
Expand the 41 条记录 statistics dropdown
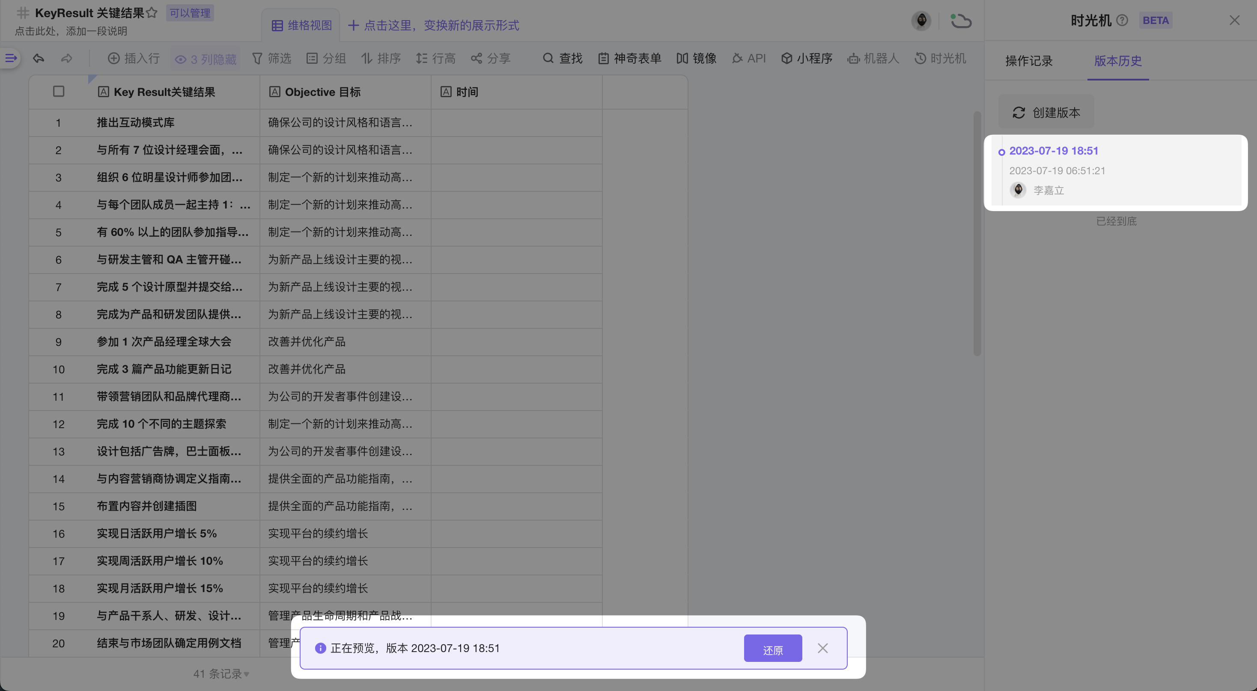(x=221, y=674)
